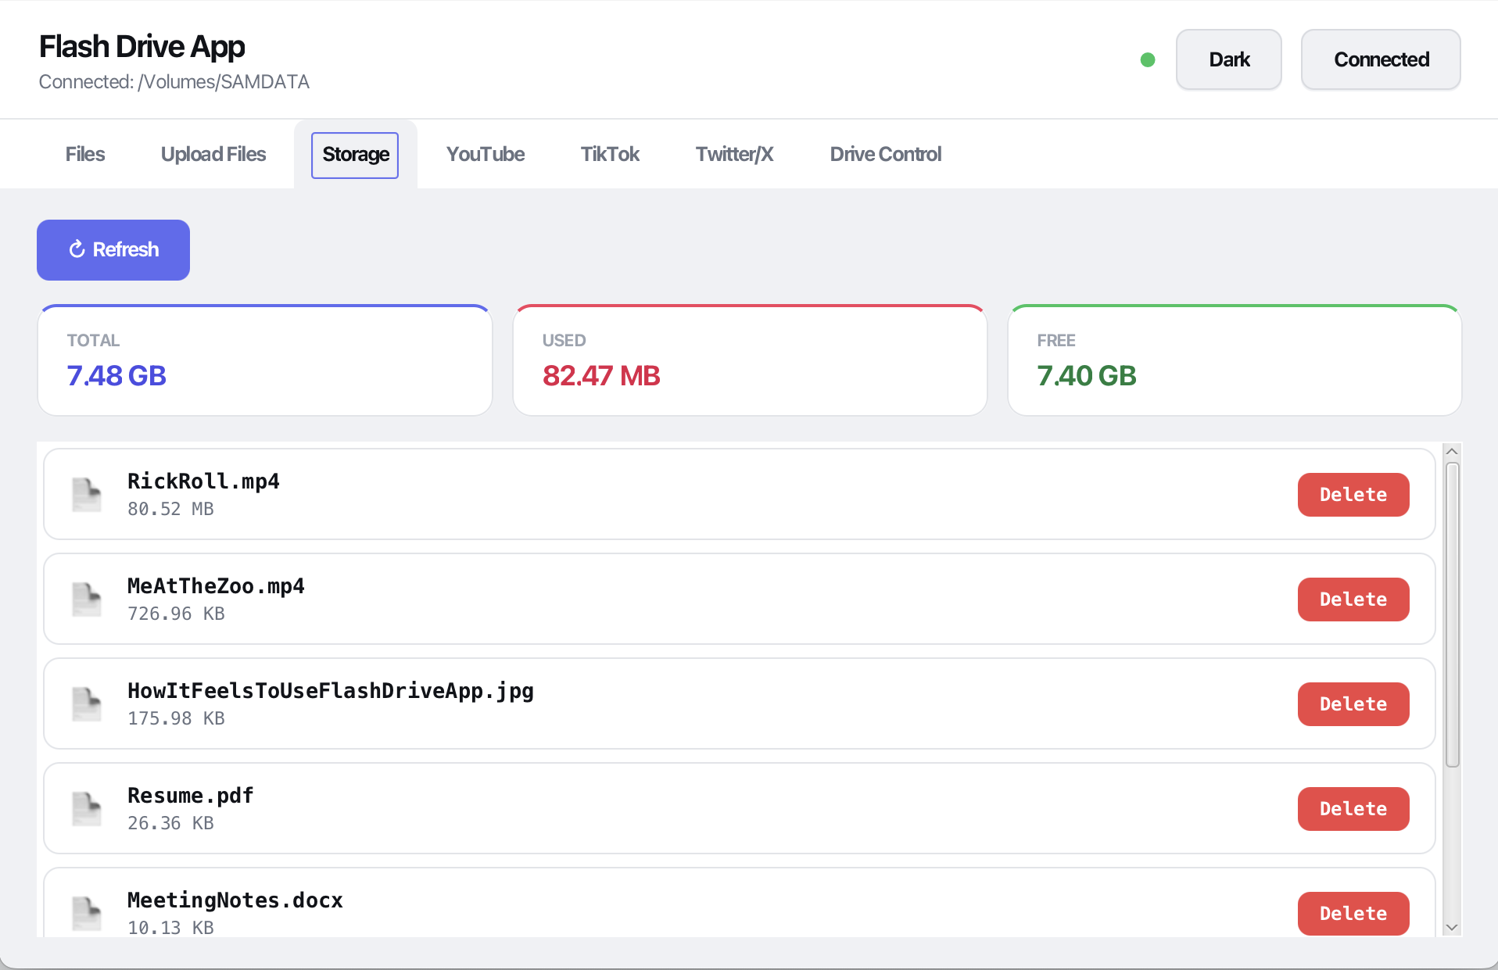Screen dimensions: 1498x970
Task: Click the USED 82.47 MB card
Action: click(750, 360)
